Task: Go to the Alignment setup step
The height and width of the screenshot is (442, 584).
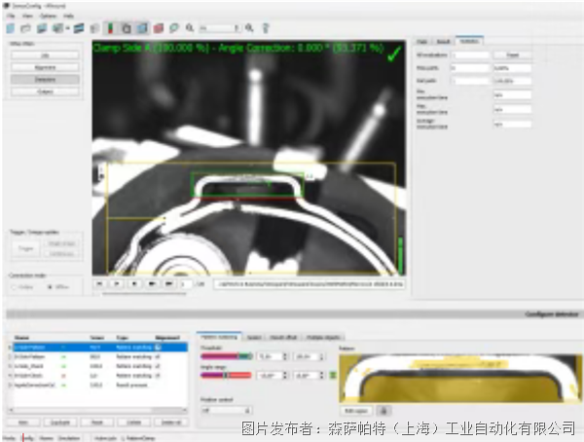Action: point(45,67)
